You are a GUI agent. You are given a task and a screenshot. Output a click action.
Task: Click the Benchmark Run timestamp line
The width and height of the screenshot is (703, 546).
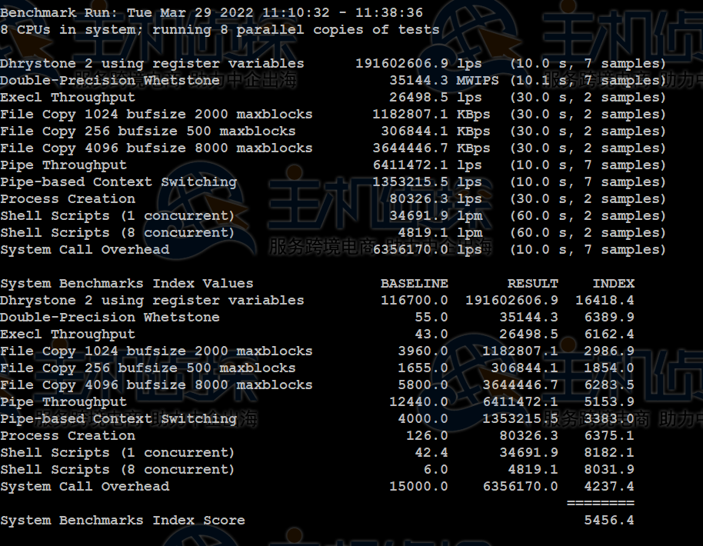[x=212, y=13]
